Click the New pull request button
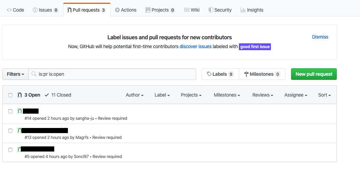Screen dimensions: 360x172 coord(314,74)
